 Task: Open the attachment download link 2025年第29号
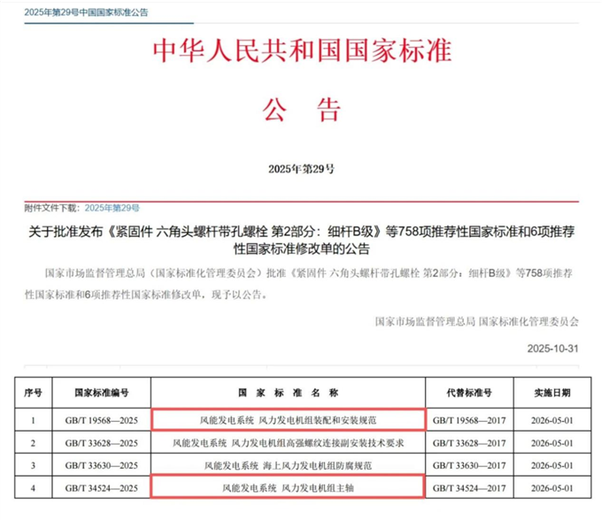click(112, 207)
